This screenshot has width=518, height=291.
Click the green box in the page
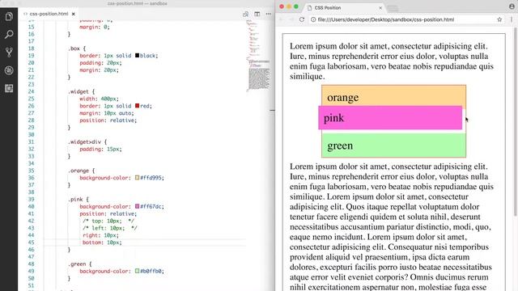(x=394, y=145)
